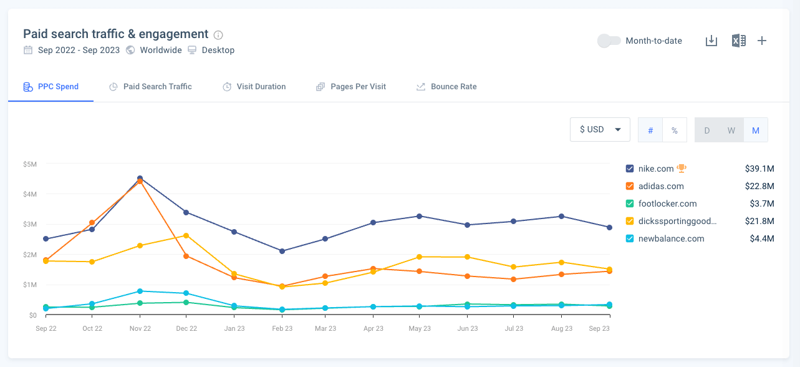Export data with the Excel icon
The height and width of the screenshot is (367, 800).
738,41
